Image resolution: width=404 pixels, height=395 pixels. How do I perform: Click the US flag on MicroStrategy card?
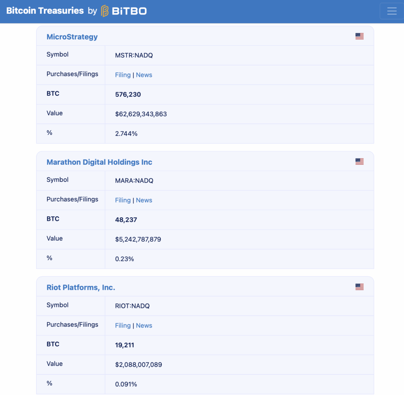click(x=359, y=36)
